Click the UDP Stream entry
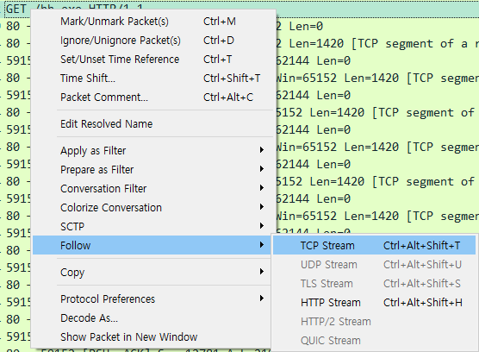 374,265
